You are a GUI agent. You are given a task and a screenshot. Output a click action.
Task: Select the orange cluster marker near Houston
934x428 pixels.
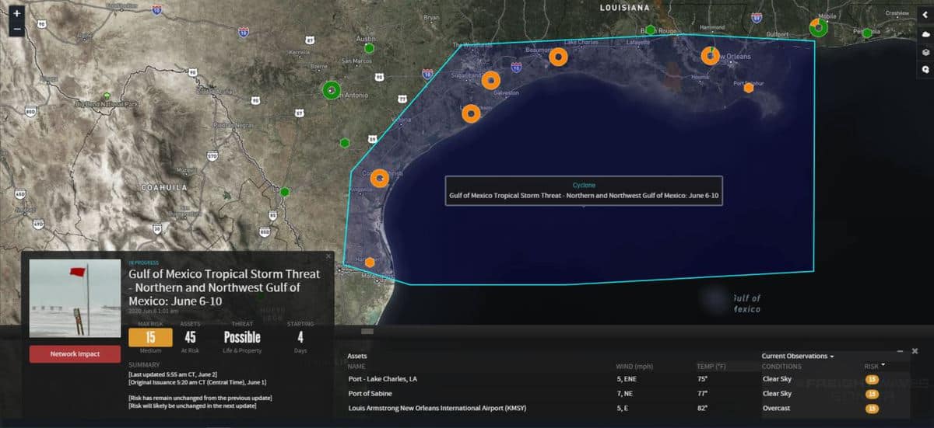tap(490, 80)
